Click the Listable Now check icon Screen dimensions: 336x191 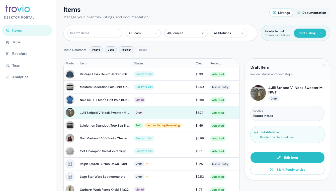(256, 132)
